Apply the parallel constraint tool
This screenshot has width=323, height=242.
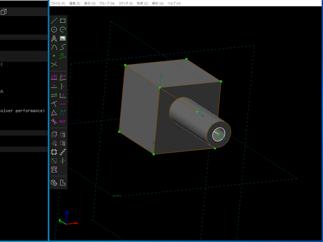[x=54, y=95]
